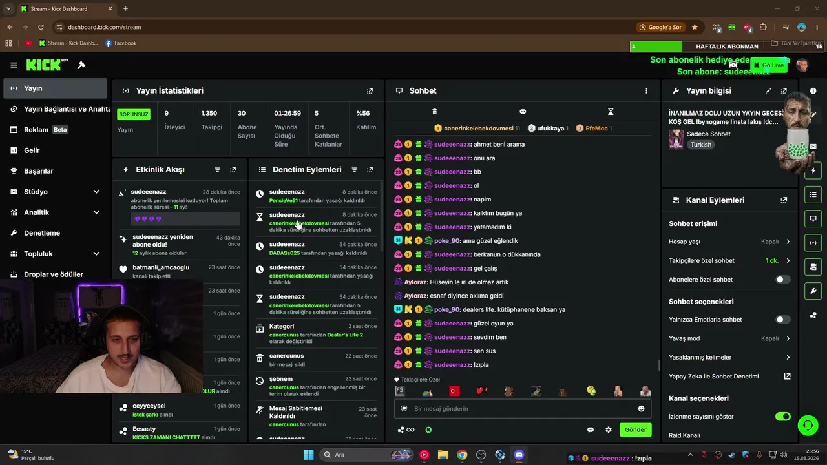The height and width of the screenshot is (465, 827).
Task: Click the Windows Start button
Action: pyautogui.click(x=308, y=455)
